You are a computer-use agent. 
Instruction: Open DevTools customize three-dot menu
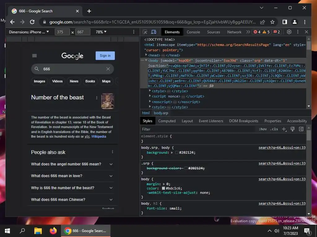tap(297, 32)
